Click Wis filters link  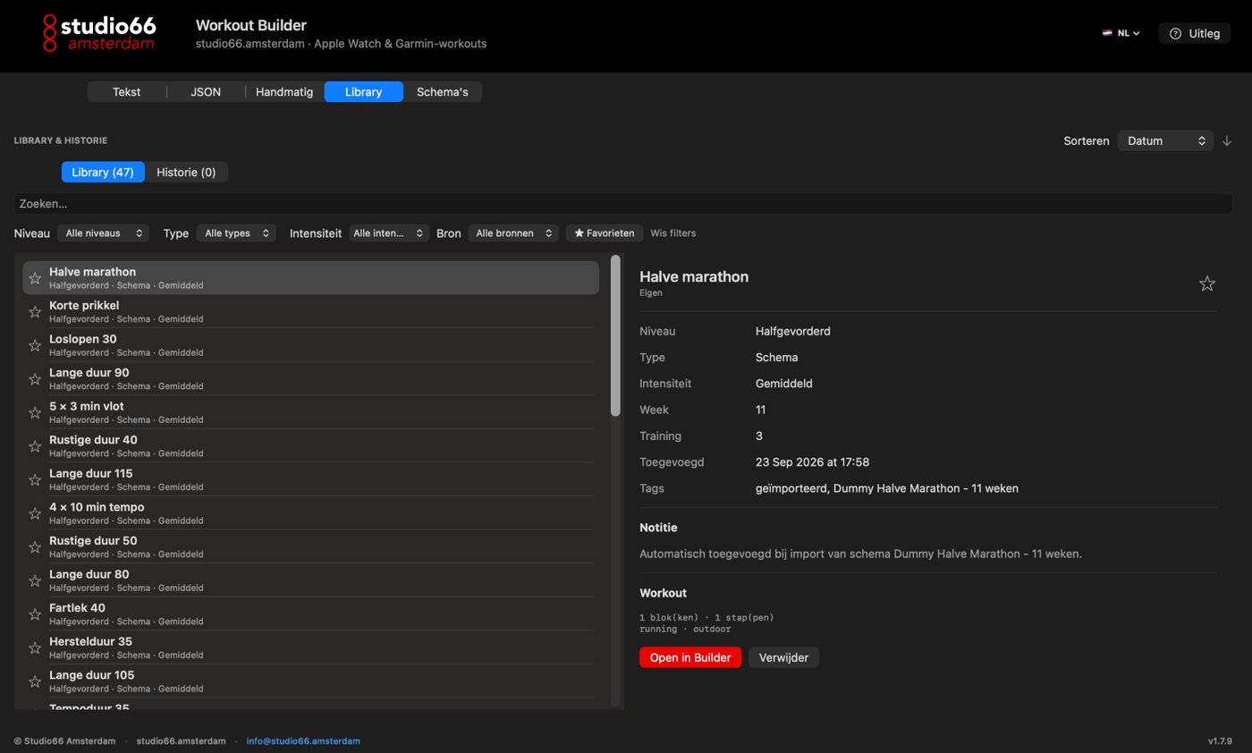coord(673,233)
